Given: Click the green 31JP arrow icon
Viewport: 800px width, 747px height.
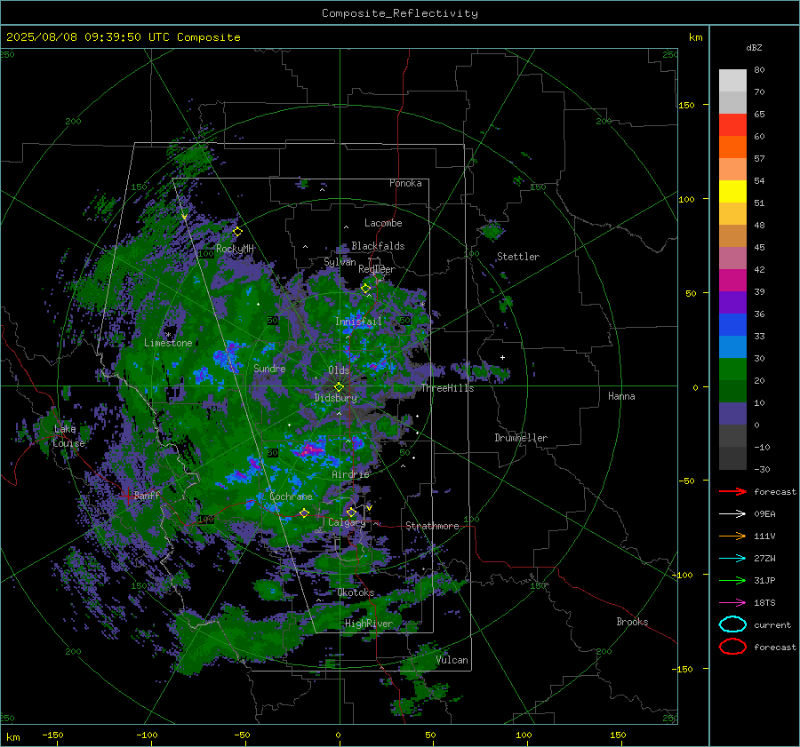Looking at the screenshot, I should tap(732, 580).
